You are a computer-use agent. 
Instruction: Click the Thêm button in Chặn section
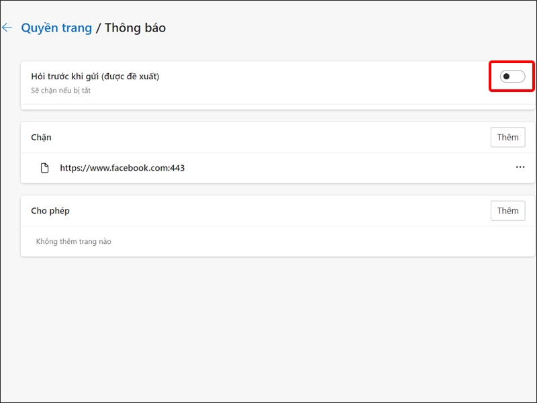507,137
